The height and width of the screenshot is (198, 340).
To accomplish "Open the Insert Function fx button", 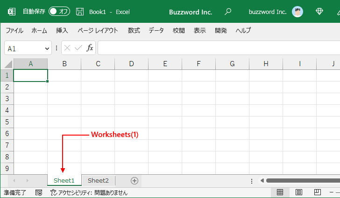I will [90, 48].
